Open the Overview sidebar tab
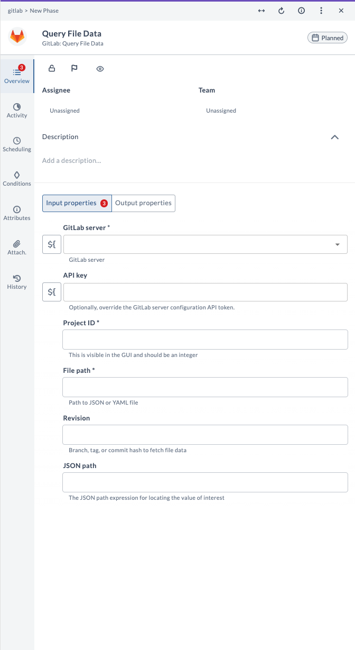 tap(17, 76)
